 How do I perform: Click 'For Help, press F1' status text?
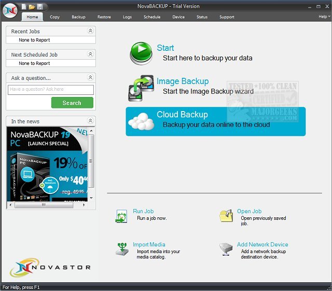click(21, 287)
